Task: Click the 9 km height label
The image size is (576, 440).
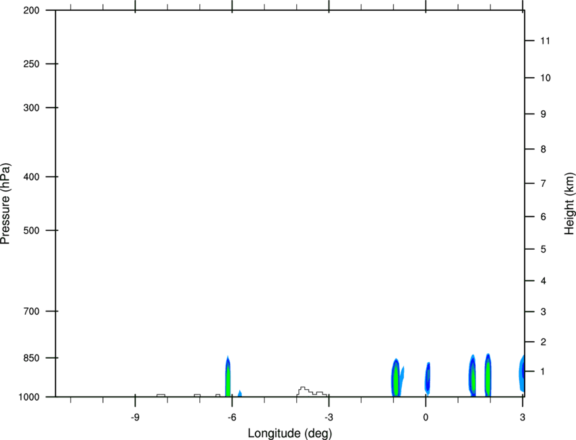Action: pos(543,114)
